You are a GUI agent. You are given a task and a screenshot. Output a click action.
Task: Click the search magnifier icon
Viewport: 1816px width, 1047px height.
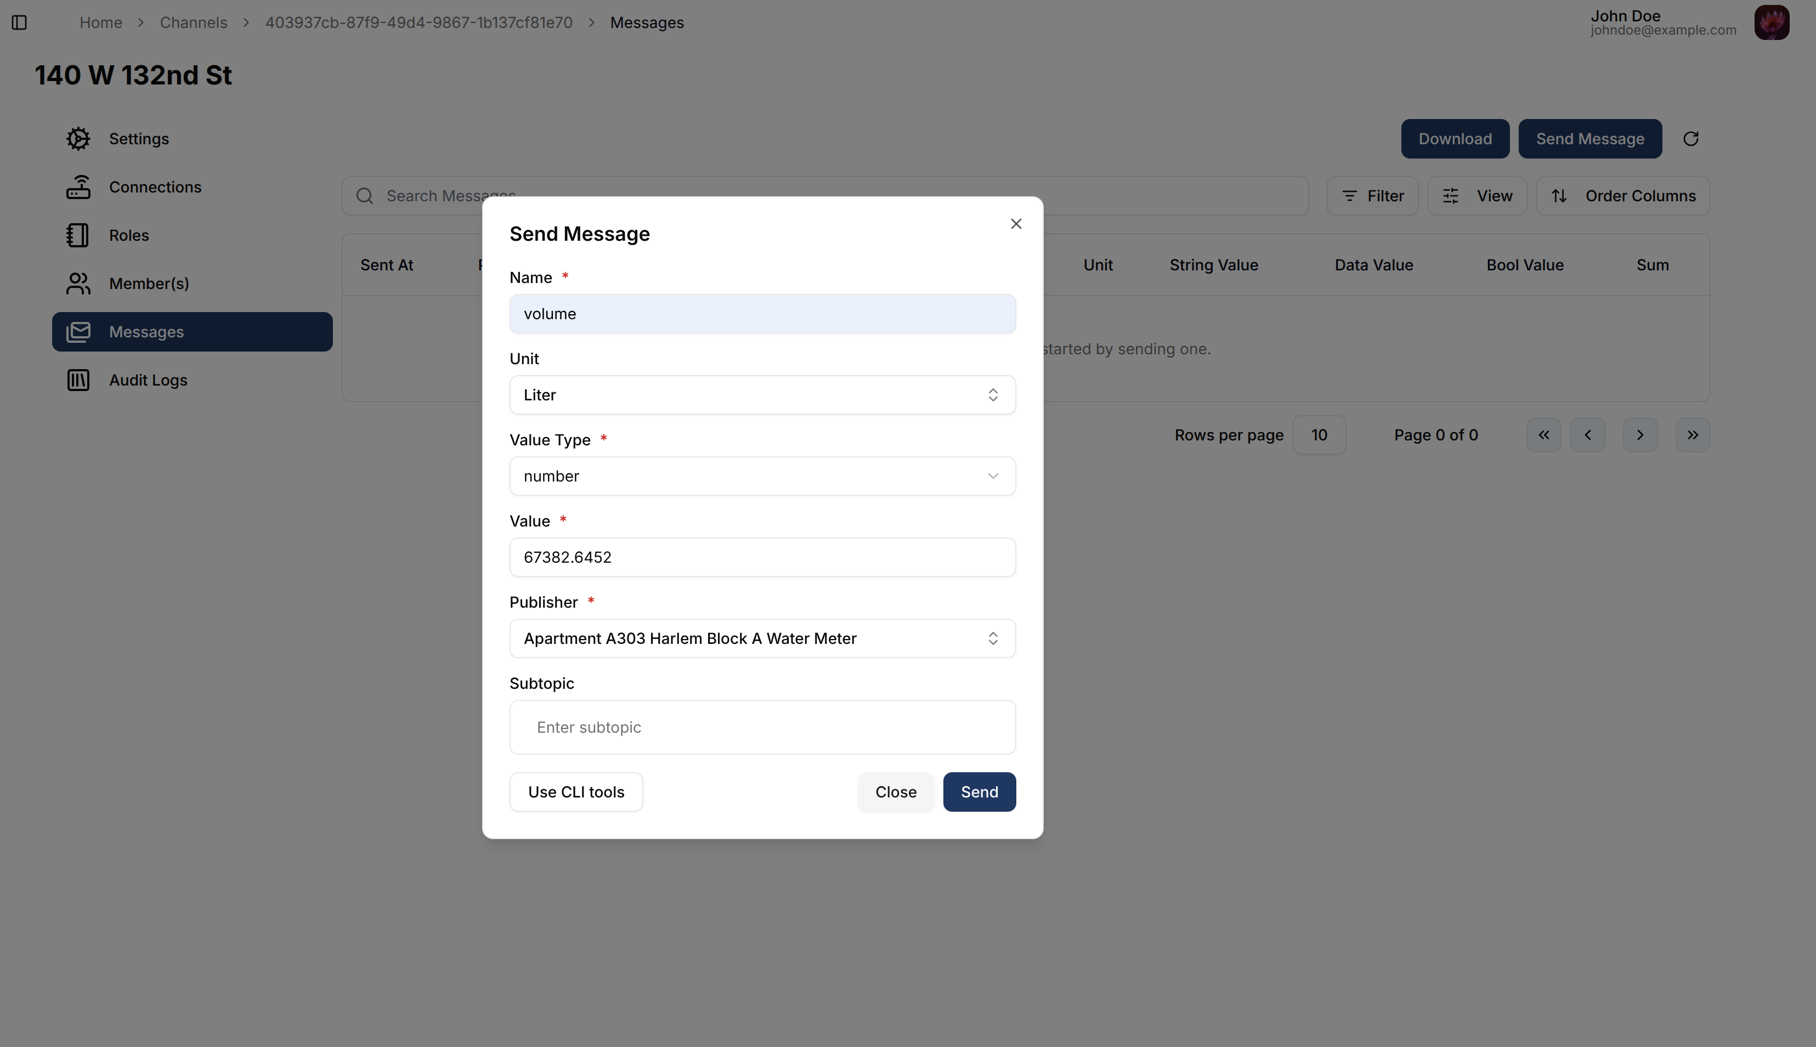(365, 196)
